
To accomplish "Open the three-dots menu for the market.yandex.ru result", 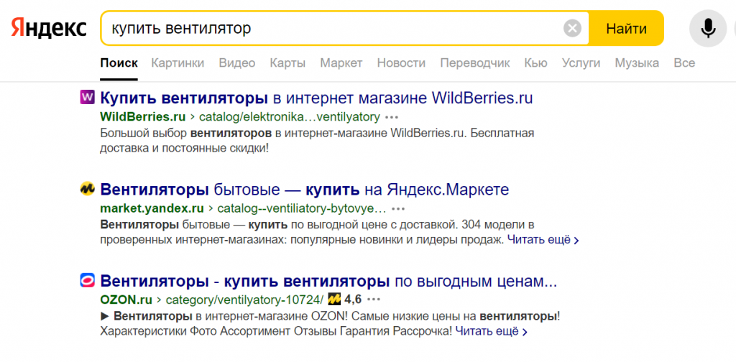I will [398, 208].
